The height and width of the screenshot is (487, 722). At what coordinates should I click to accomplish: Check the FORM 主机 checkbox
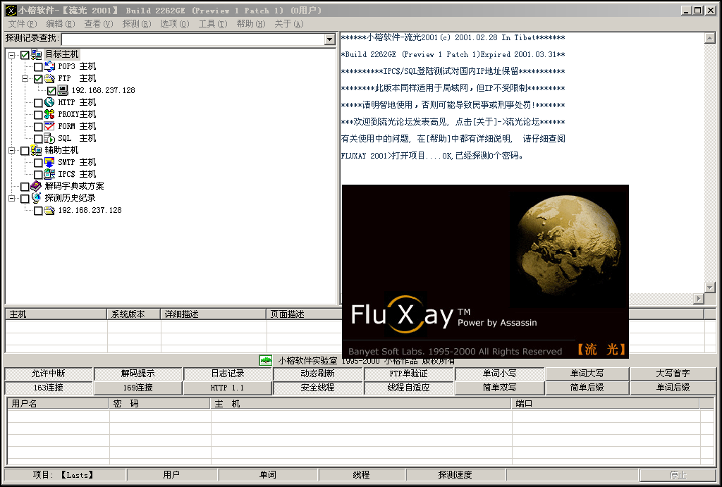click(x=38, y=127)
